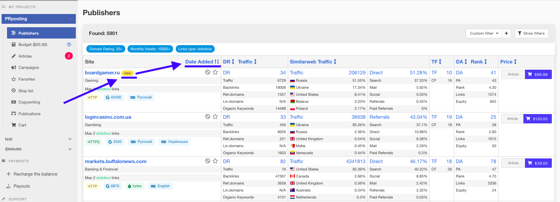Sort by DR column header
This screenshot has width=560, height=202.
point(229,61)
